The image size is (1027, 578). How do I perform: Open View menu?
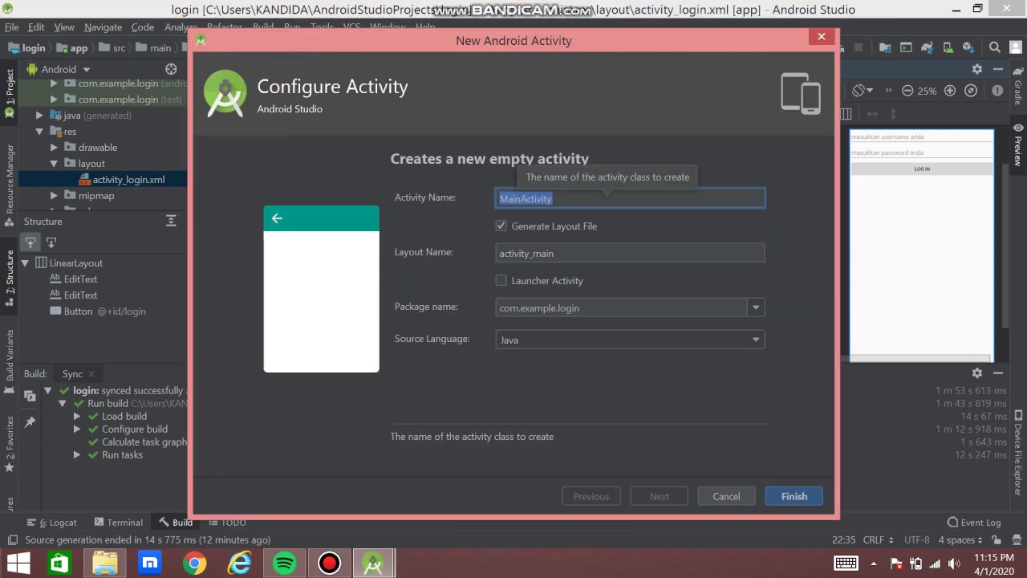pos(64,26)
